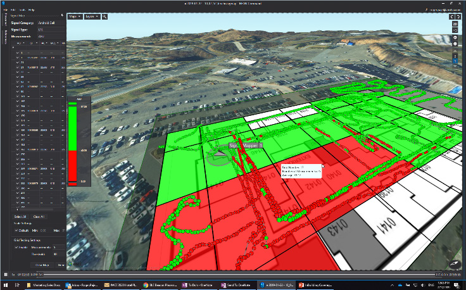466x290 pixels.
Task: Uncheck the checkbox for row 147
Action: 18,101
